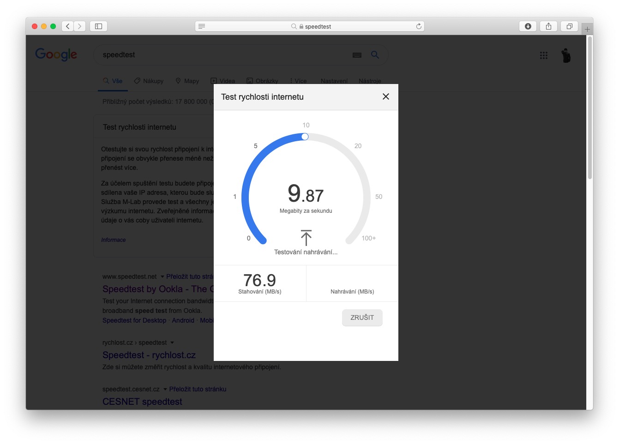
Task: Click the 9.87 current speed reading
Action: 306,193
